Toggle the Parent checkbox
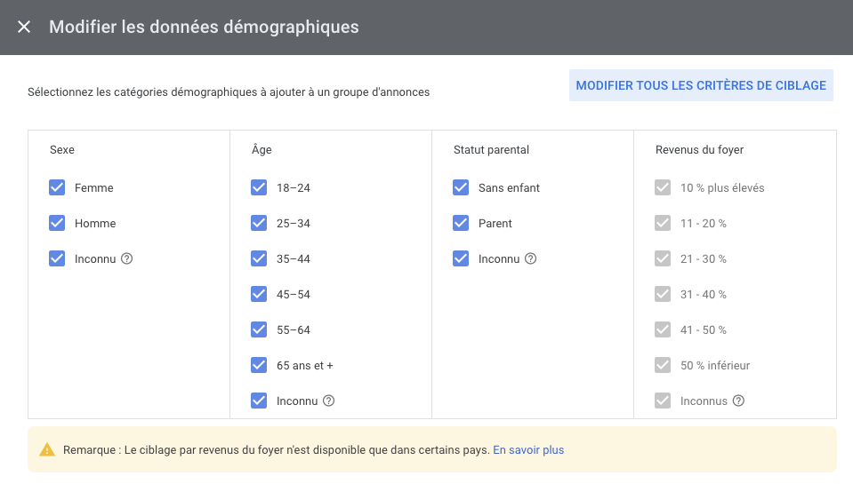853x484 pixels. [x=461, y=223]
